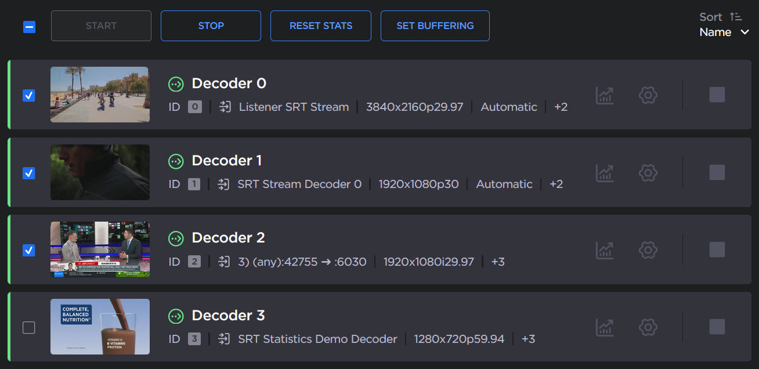Click stop square icon for Decoder 1
The height and width of the screenshot is (369, 759).
[717, 172]
